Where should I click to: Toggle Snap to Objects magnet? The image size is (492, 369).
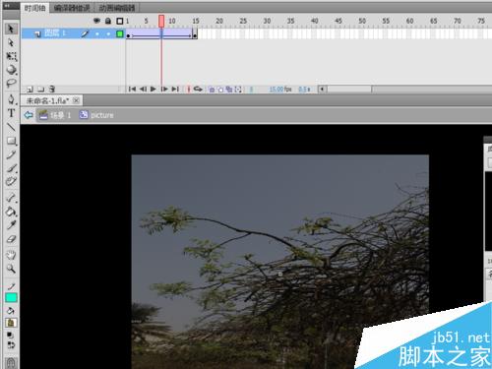[11, 363]
